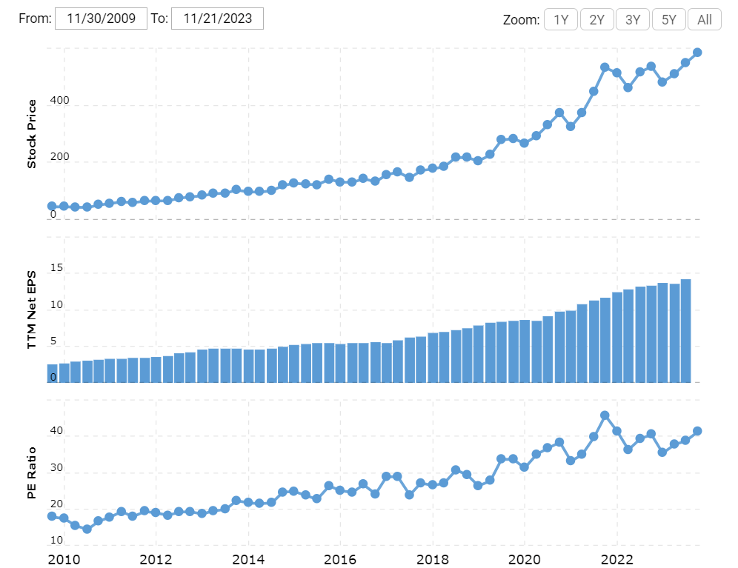Screen dimensions: 738x568
Task: Click the PE Ratio axis title
Action: click(32, 470)
